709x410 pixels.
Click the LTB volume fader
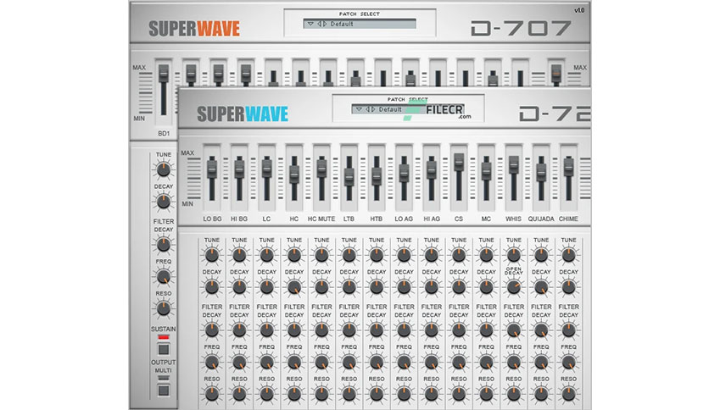tap(349, 176)
